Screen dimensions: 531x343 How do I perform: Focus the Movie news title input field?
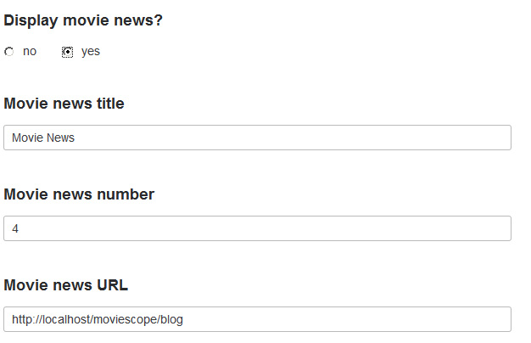[257, 138]
